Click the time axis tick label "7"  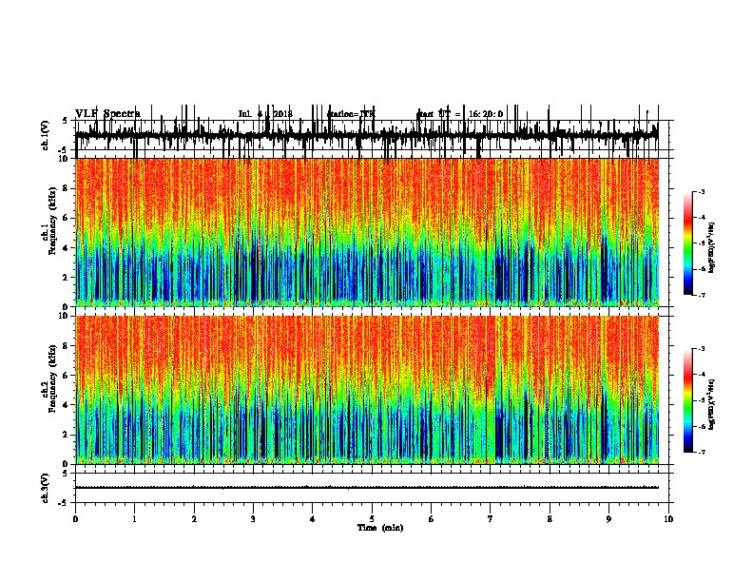tap(491, 519)
